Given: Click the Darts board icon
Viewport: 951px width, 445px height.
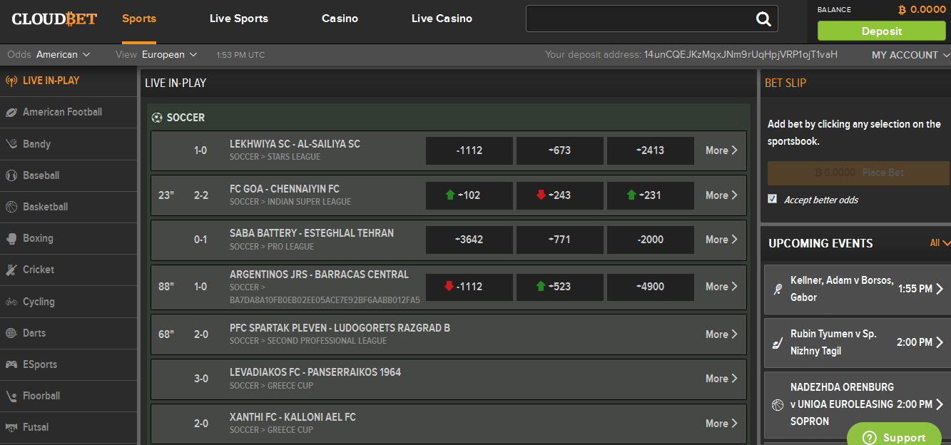Looking at the screenshot, I should [11, 333].
